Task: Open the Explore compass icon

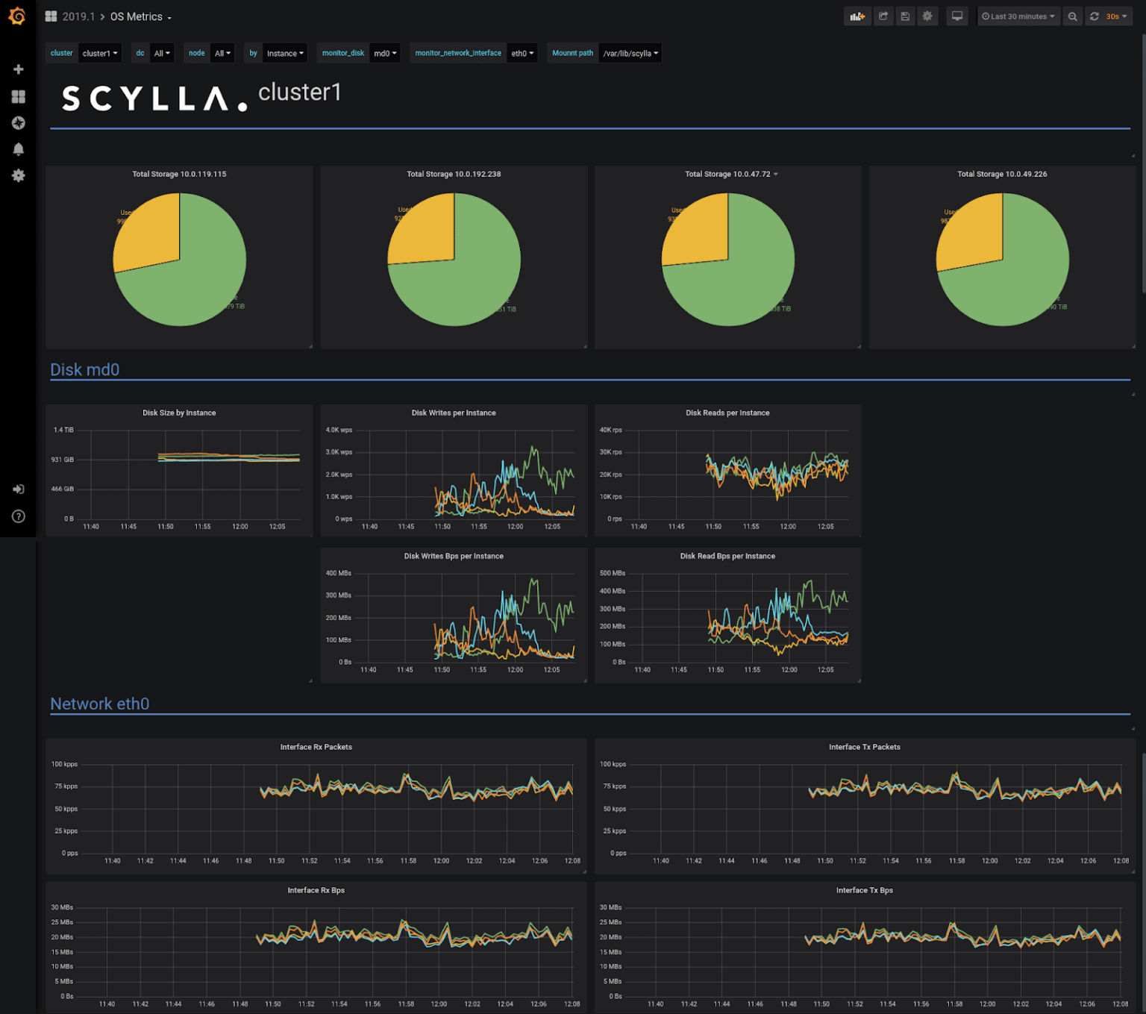Action: pyautogui.click(x=19, y=123)
